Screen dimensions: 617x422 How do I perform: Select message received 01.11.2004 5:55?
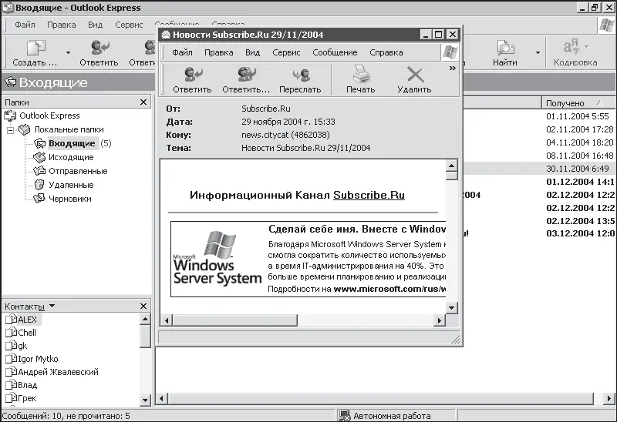[x=578, y=116]
